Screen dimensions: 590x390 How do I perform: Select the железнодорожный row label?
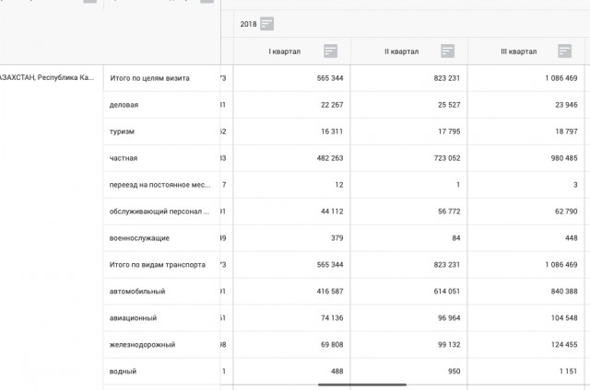[142, 345]
